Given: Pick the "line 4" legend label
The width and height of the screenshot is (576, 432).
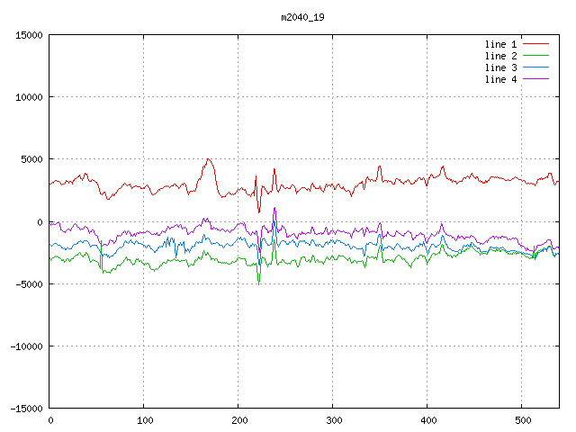Looking at the screenshot, I should coord(500,79).
